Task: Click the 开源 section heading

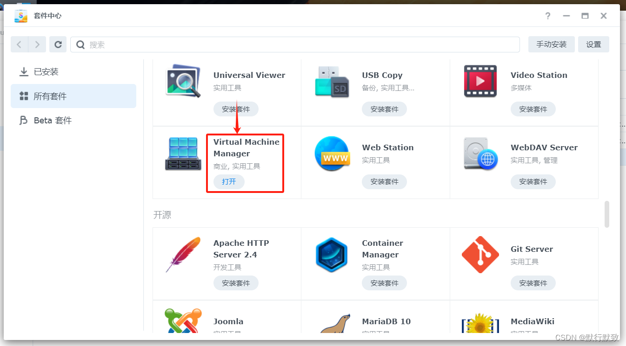Action: point(162,215)
